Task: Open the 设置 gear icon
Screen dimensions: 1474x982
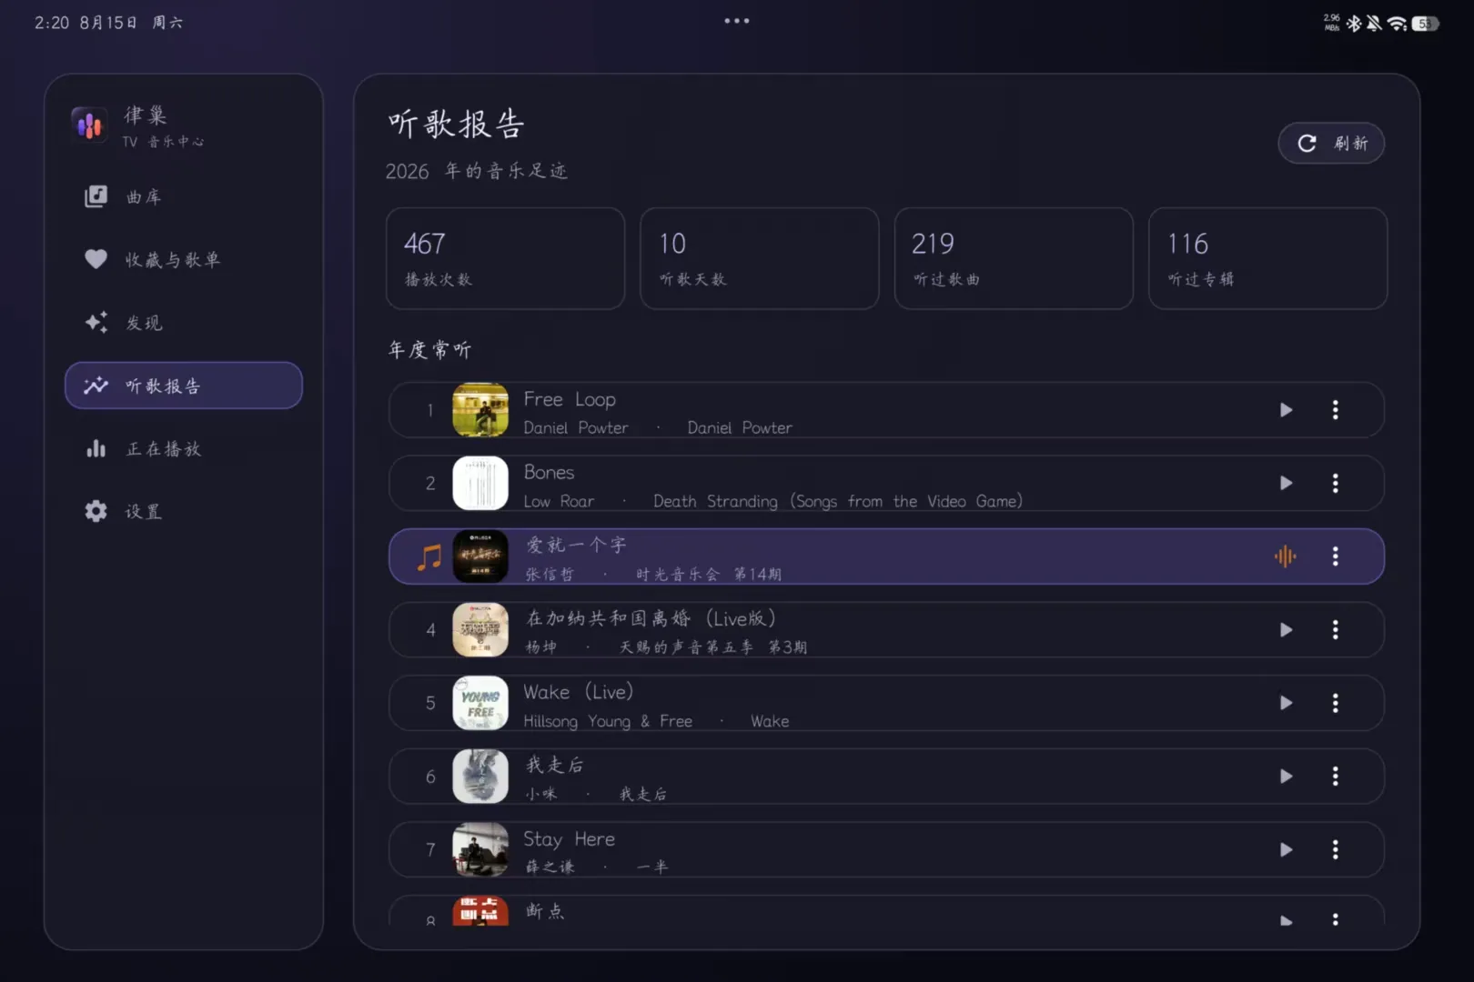Action: [96, 511]
